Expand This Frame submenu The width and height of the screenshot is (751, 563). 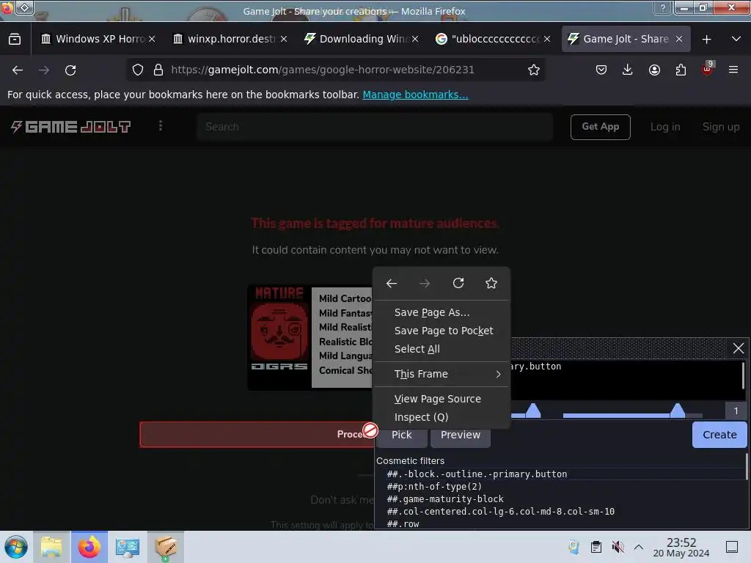pos(442,374)
